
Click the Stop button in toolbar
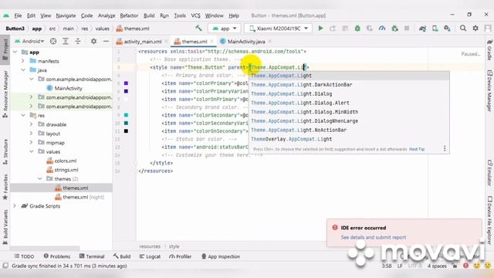click(407, 29)
